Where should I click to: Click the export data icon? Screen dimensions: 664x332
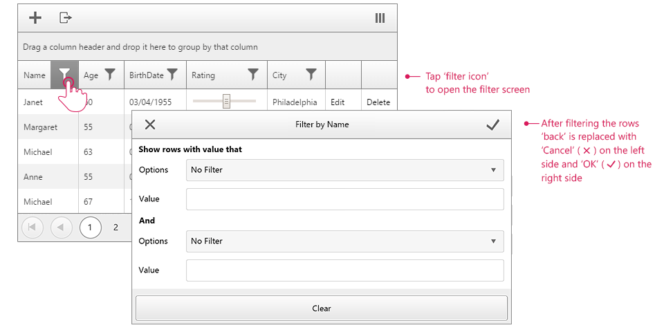coord(65,18)
